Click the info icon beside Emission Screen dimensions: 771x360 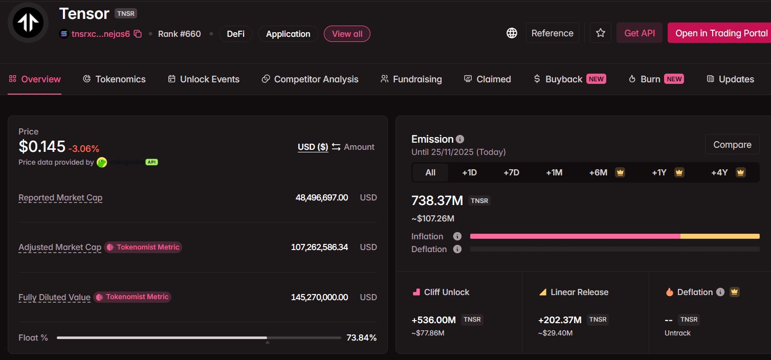460,139
